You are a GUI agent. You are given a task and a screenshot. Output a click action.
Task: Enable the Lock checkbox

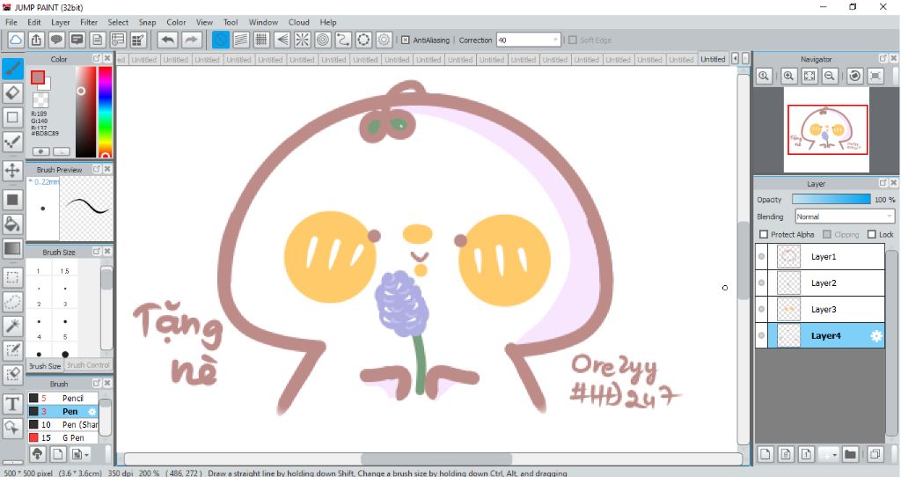872,234
